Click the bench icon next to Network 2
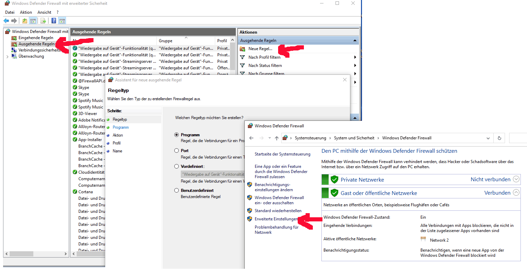Screen dimensions: 527x277 424,239
